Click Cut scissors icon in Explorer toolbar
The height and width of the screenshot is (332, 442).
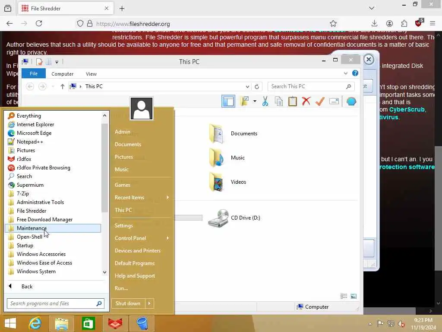[x=265, y=101]
